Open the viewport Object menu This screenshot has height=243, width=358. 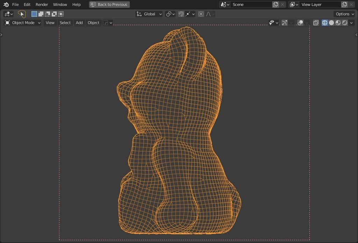pos(93,23)
